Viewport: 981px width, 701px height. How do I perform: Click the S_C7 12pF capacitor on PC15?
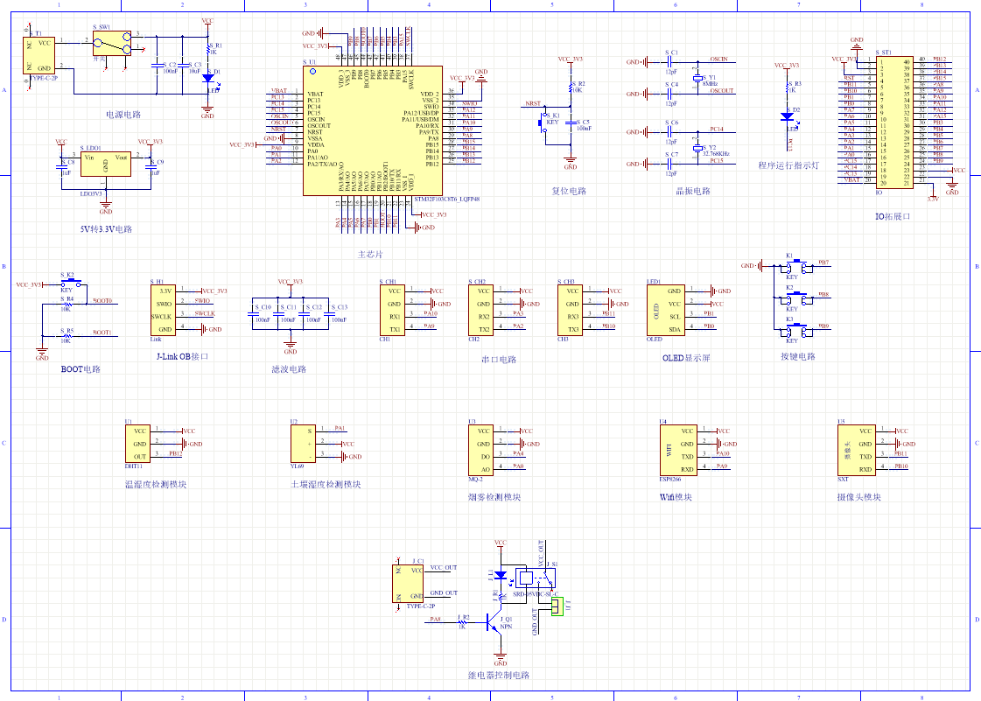(x=669, y=164)
